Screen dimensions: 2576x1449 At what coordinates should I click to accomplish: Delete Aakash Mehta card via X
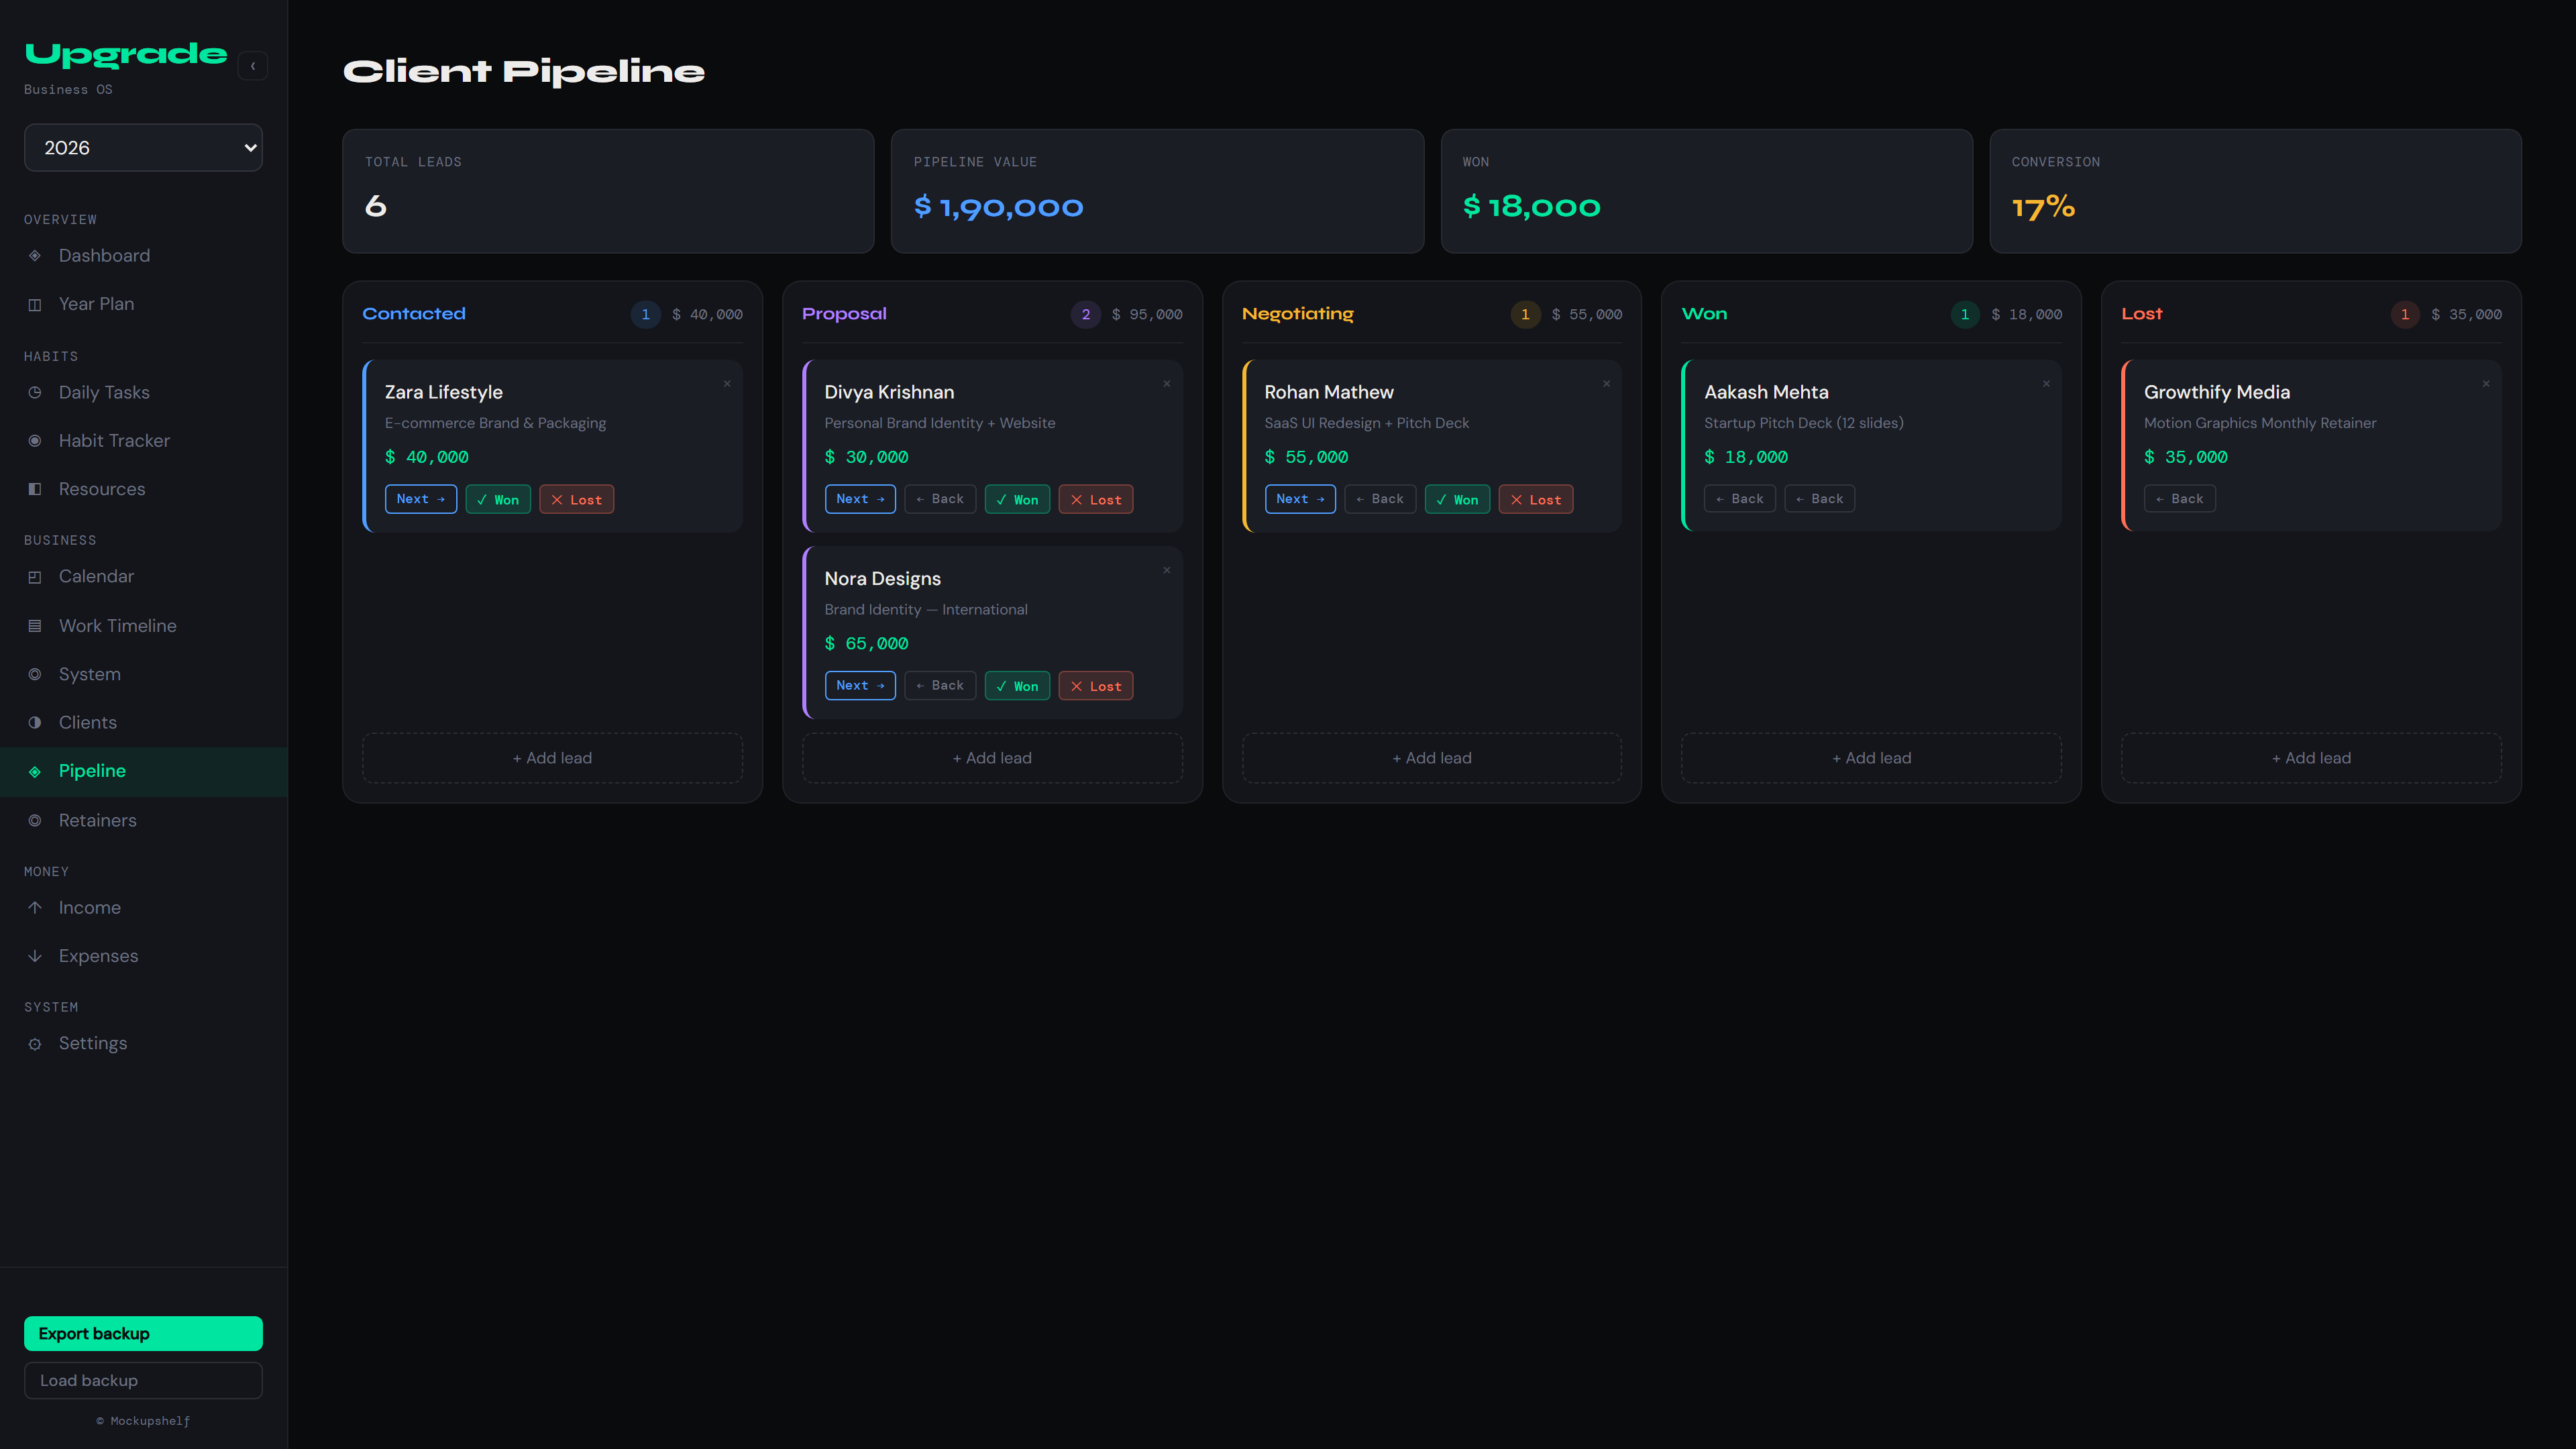[x=2046, y=384]
